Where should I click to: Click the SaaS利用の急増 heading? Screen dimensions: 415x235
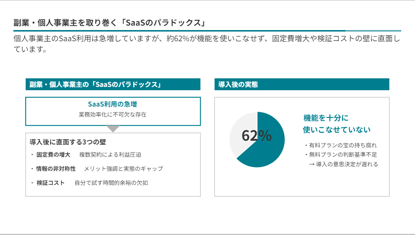pyautogui.click(x=112, y=104)
